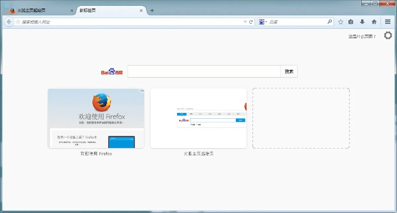Select the 新标签页 tab
Viewport: 397px width, 213px height.
click(112, 10)
